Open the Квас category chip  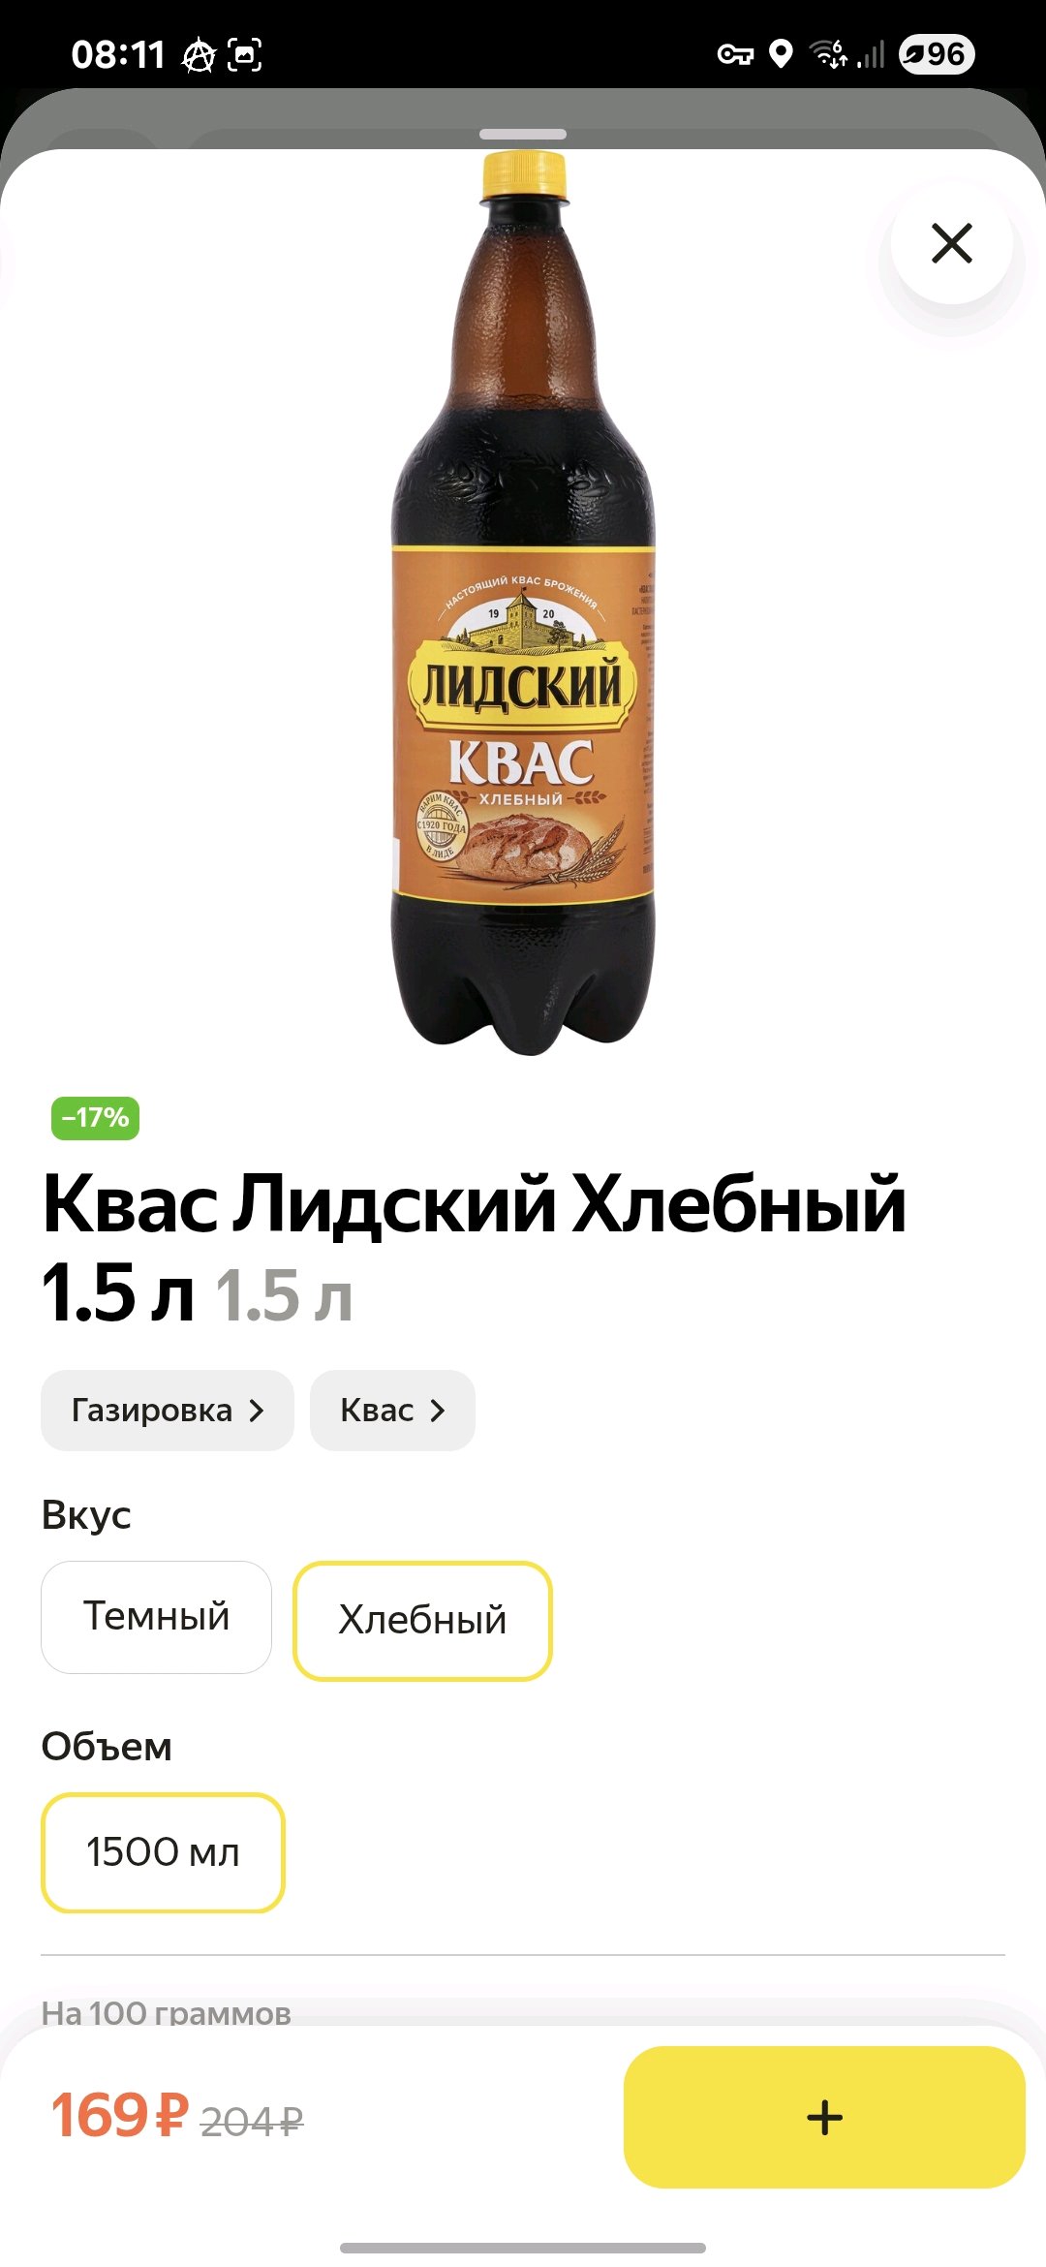click(x=392, y=1411)
